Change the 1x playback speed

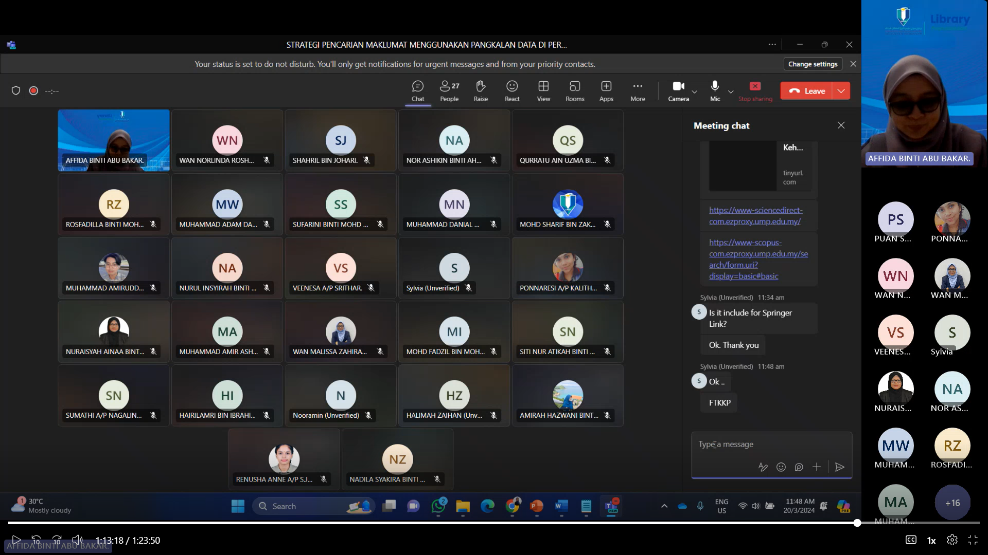point(931,540)
